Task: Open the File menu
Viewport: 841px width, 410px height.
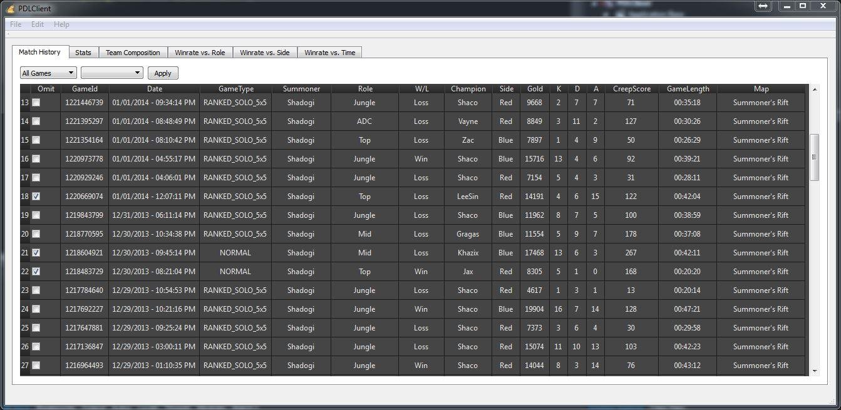Action: (16, 24)
